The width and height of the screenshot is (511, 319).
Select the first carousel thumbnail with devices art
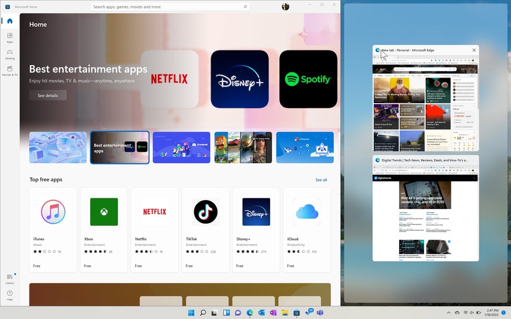coord(58,147)
